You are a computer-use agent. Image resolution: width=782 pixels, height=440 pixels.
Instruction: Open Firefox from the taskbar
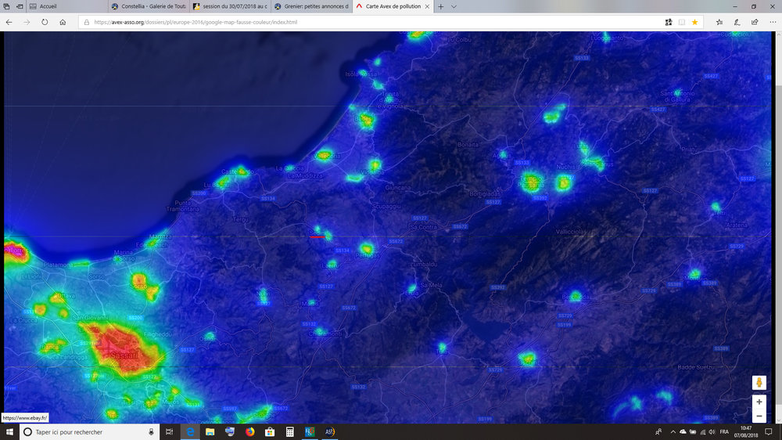(250, 432)
